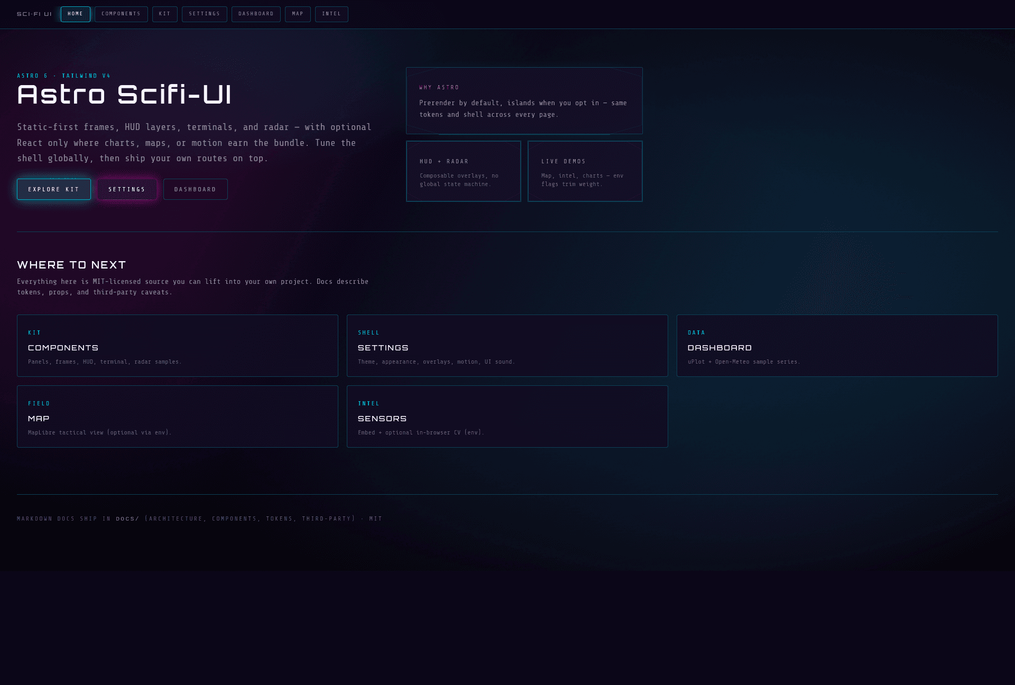Click the 'Static-first frames, HUD layers' hero paragraph

coord(195,143)
